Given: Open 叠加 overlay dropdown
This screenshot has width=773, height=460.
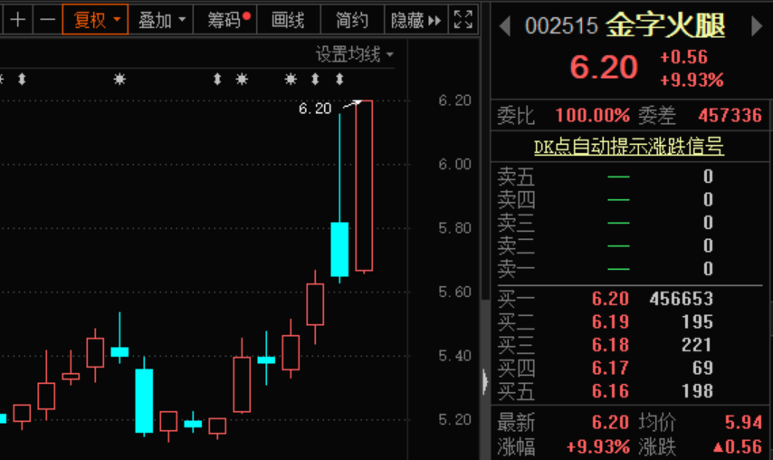Looking at the screenshot, I should pos(161,20).
